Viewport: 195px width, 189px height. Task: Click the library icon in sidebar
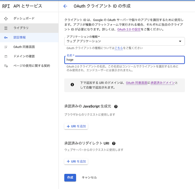point(6,28)
